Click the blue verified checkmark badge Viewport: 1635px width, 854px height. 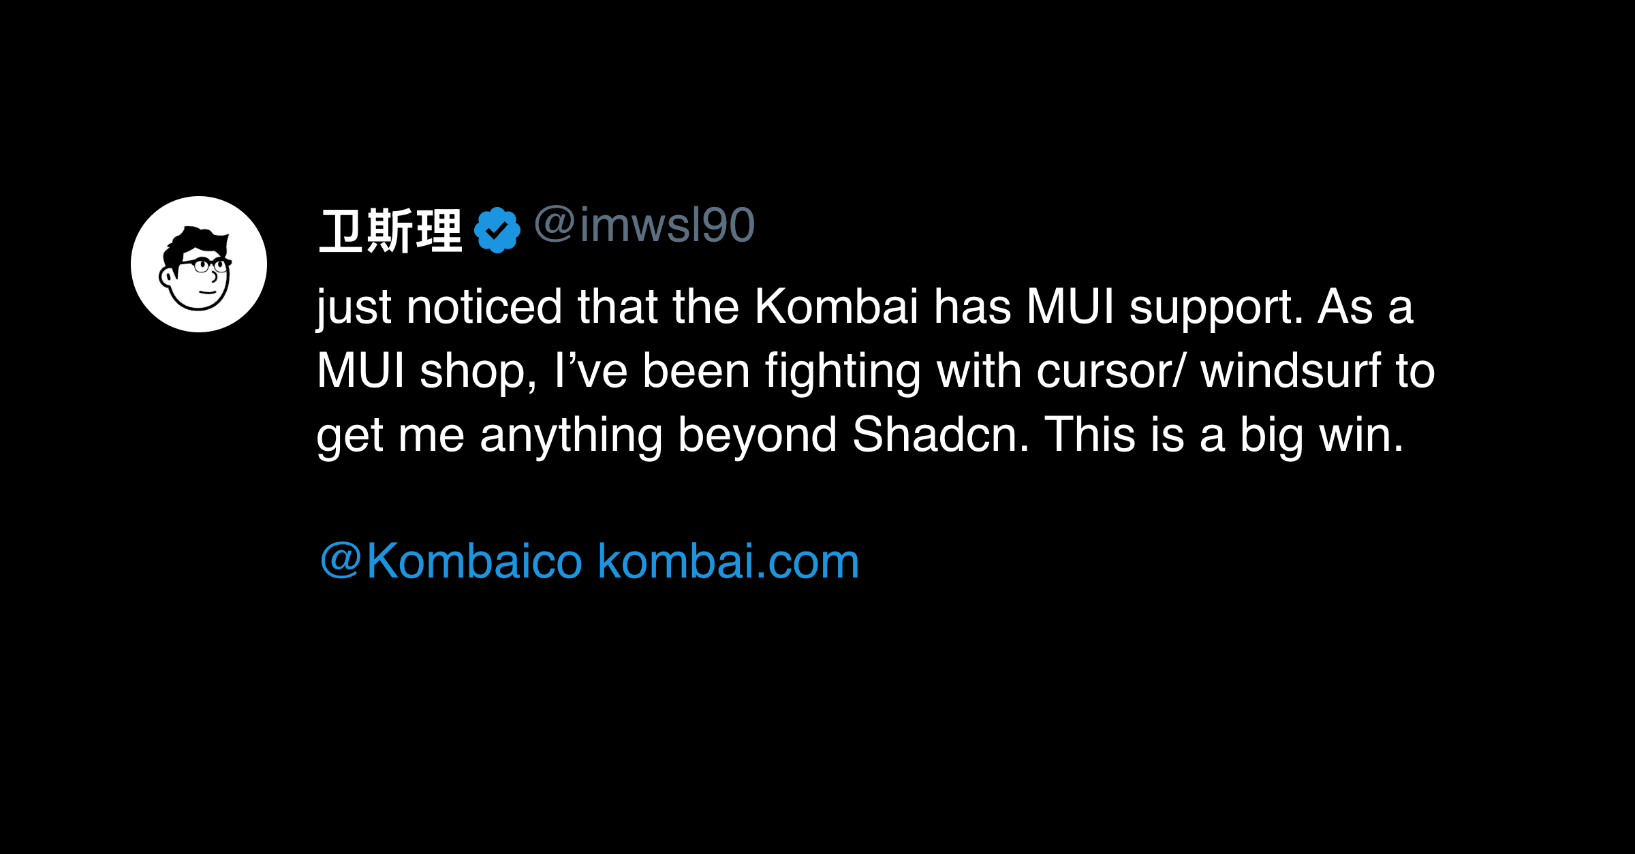click(497, 230)
